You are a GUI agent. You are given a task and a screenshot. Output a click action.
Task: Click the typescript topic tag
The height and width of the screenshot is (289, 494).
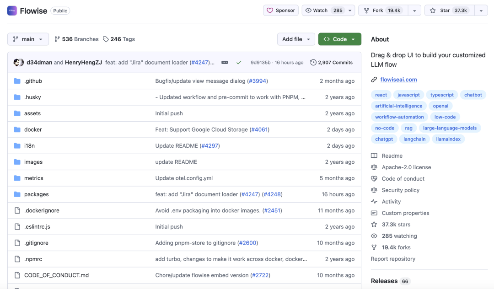(442, 95)
